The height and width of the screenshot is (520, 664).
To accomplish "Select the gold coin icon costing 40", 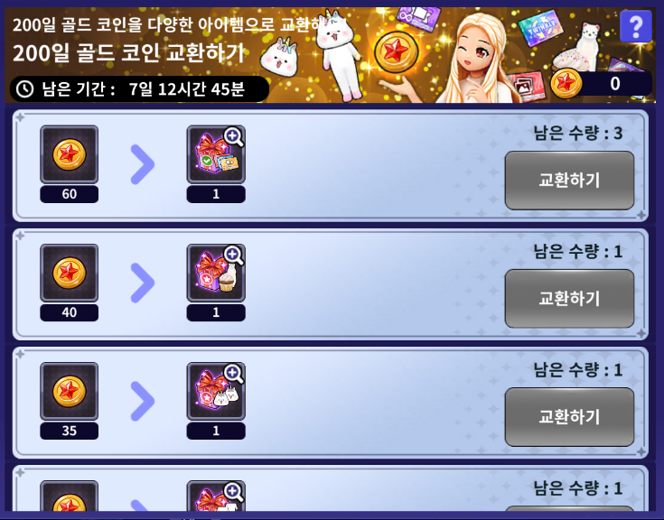I will [x=69, y=273].
